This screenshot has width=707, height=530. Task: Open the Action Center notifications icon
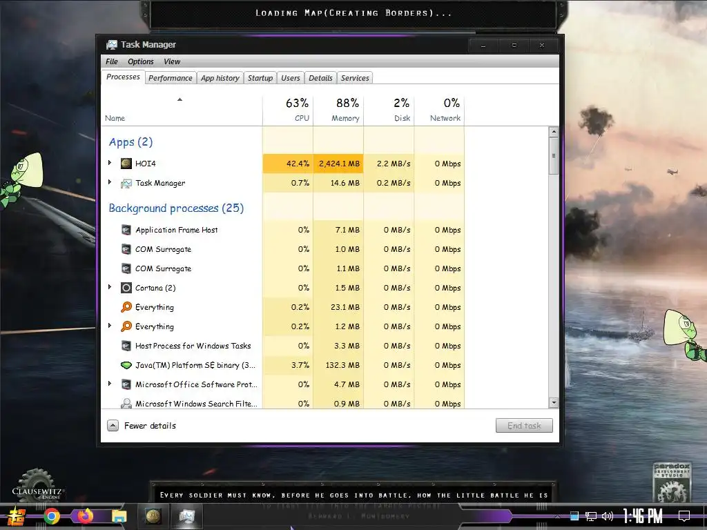click(x=684, y=516)
